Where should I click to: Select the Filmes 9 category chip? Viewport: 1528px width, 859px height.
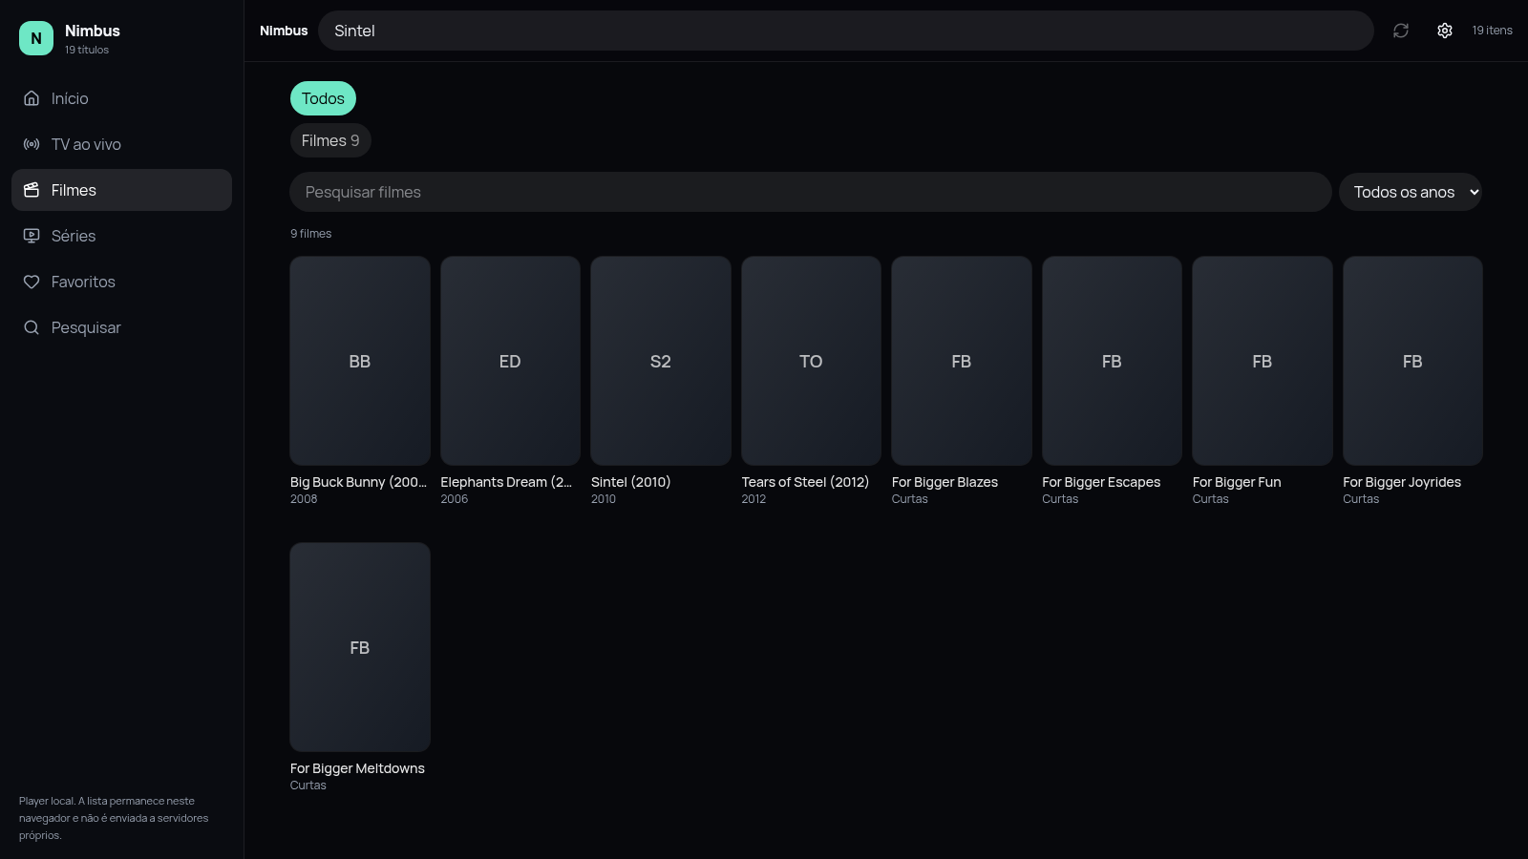pyautogui.click(x=330, y=140)
